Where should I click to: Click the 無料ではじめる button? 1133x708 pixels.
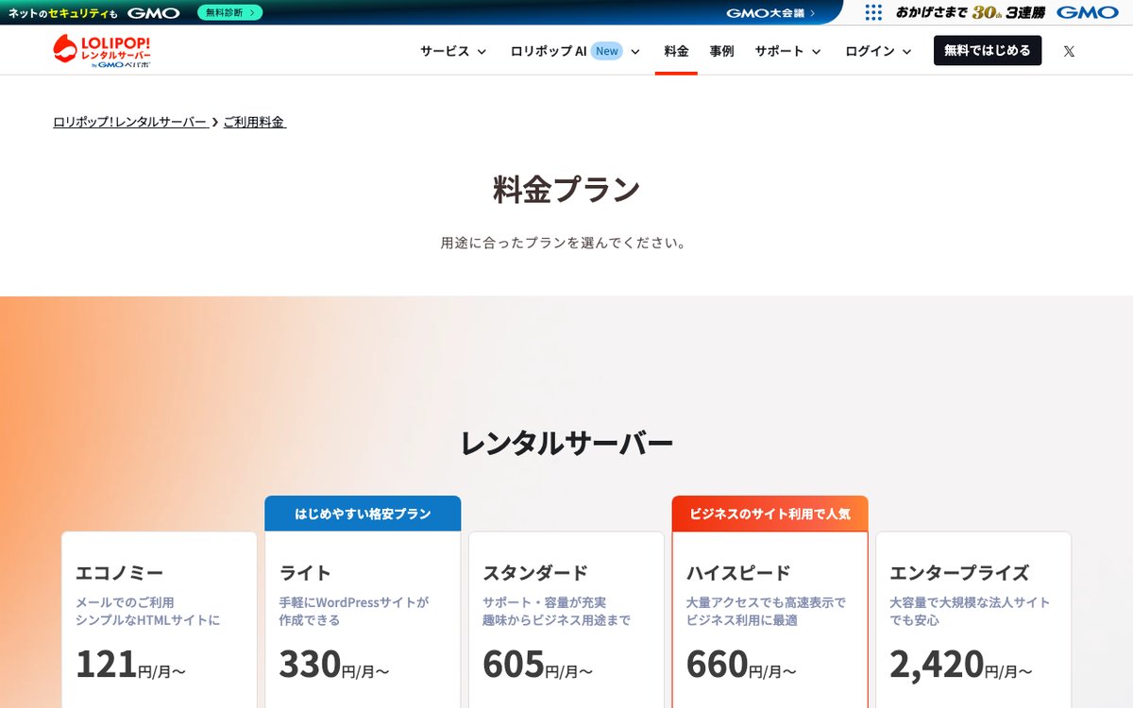tap(988, 50)
